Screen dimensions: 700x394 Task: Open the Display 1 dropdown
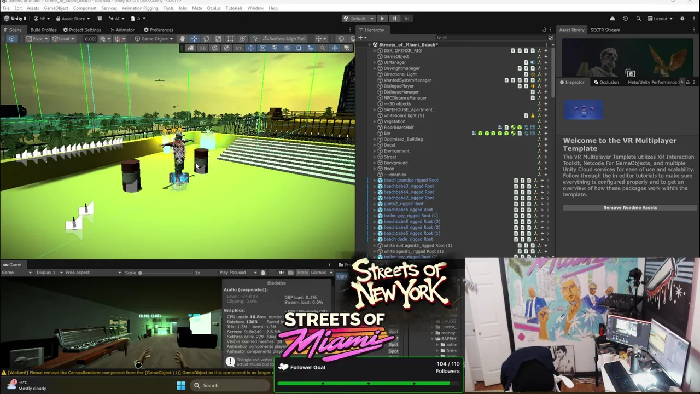pos(49,273)
